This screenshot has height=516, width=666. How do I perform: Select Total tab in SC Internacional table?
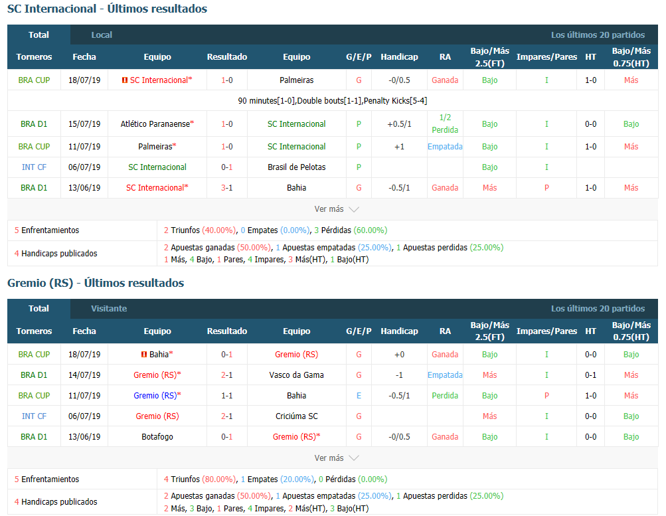click(x=39, y=35)
